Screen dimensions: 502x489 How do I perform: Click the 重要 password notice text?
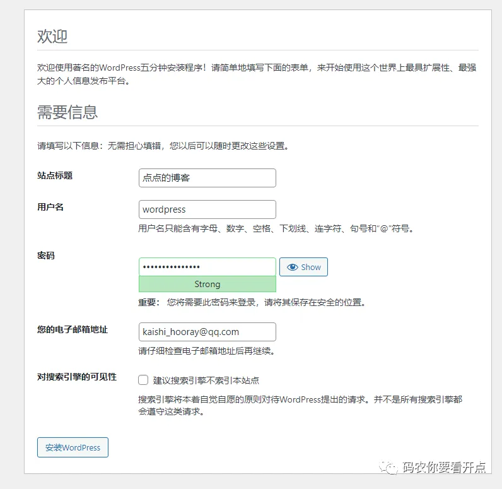[252, 302]
